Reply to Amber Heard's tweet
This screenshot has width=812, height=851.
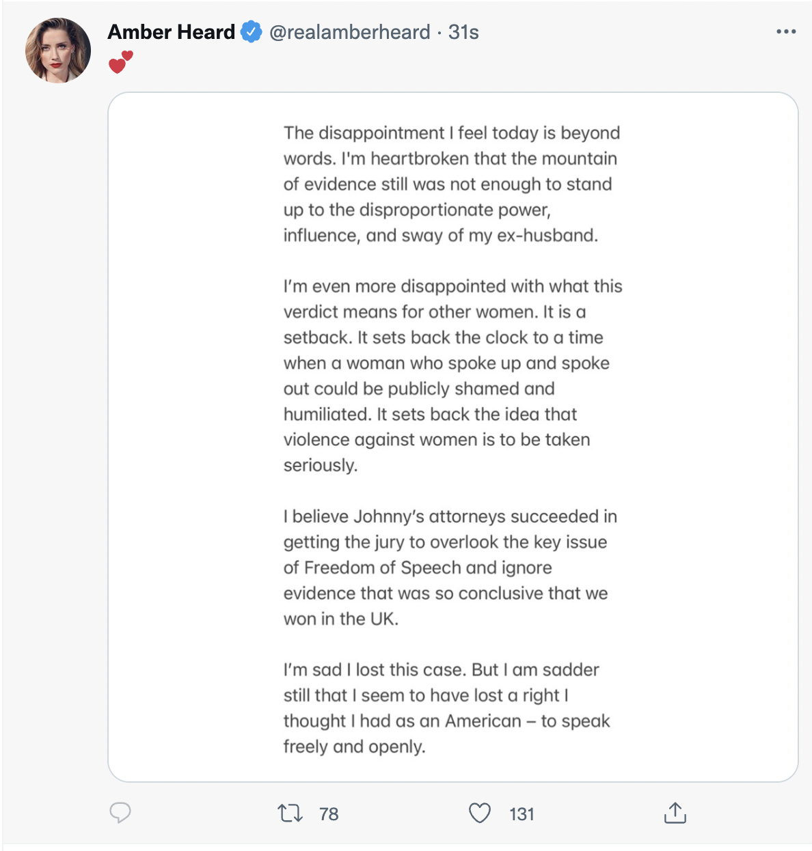(x=120, y=813)
